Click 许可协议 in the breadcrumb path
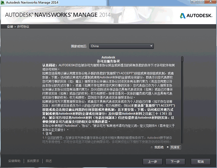Image resolution: width=217 pixels, height=168 pixels. [23, 27]
